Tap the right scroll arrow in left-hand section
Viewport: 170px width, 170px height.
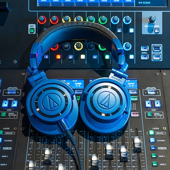(14, 104)
